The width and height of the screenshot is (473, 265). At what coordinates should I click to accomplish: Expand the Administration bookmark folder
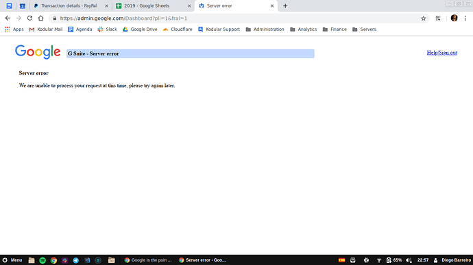click(265, 29)
